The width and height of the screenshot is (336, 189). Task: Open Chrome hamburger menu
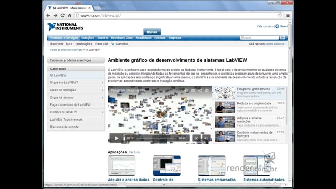coord(288,15)
